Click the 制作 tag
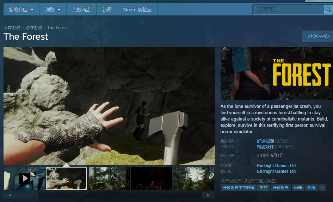Image resolution: width=333 pixels, height=202 pixels. [x=312, y=188]
